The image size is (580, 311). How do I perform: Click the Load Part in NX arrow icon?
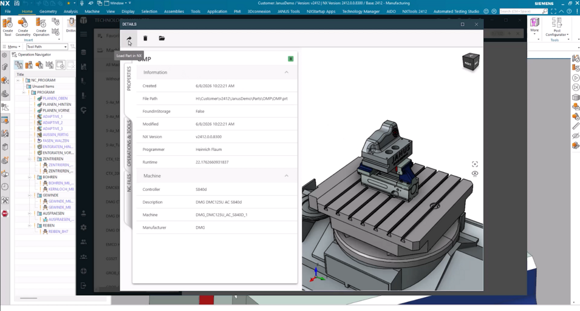point(129,38)
